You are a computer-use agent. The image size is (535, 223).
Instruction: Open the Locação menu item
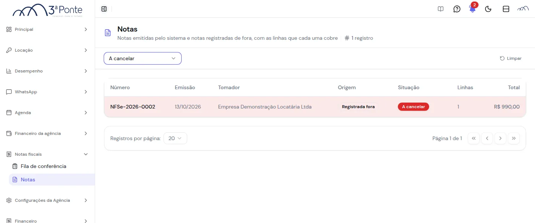click(x=48, y=50)
